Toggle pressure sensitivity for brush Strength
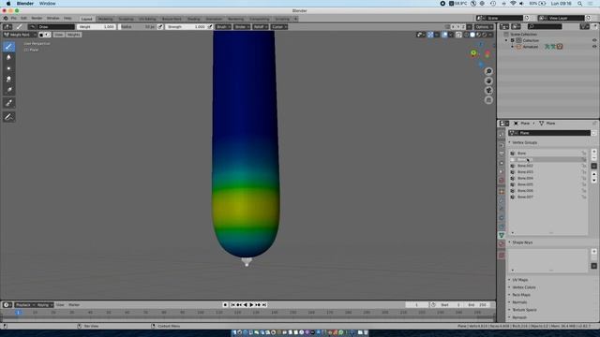This screenshot has width=600, height=337. click(210, 27)
